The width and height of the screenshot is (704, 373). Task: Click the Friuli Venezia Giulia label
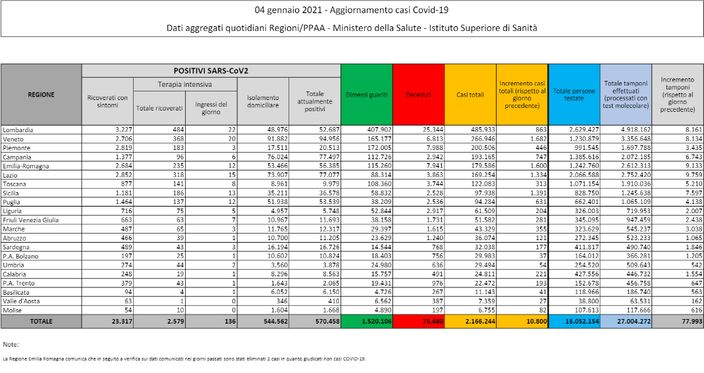pos(30,220)
